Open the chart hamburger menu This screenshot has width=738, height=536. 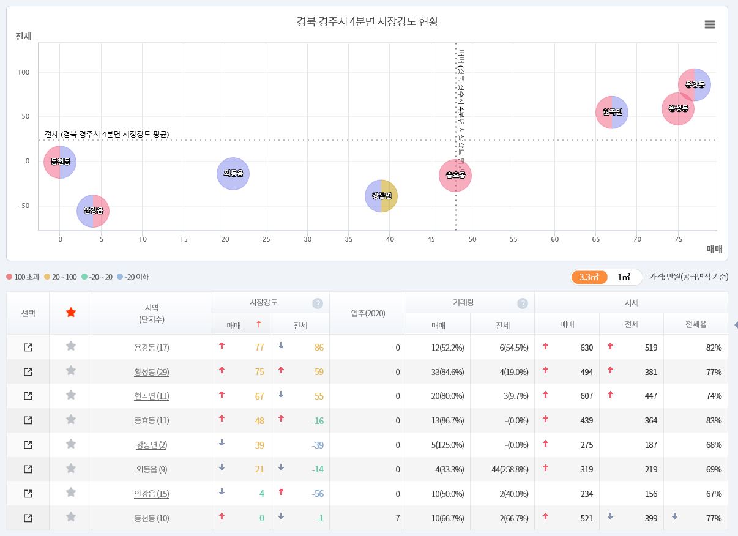pyautogui.click(x=710, y=24)
